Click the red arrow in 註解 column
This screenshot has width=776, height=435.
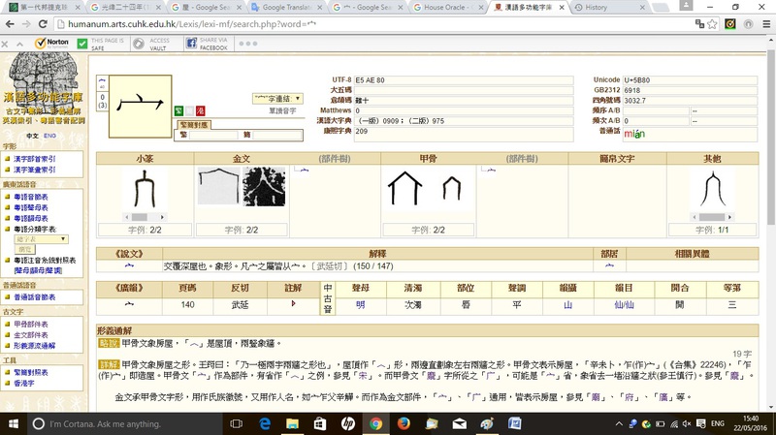(293, 304)
